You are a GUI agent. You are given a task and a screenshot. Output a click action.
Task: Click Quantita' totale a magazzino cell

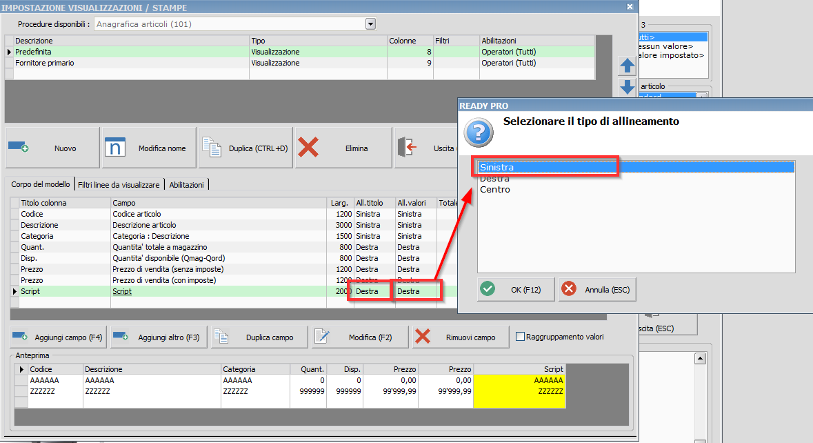pos(219,247)
